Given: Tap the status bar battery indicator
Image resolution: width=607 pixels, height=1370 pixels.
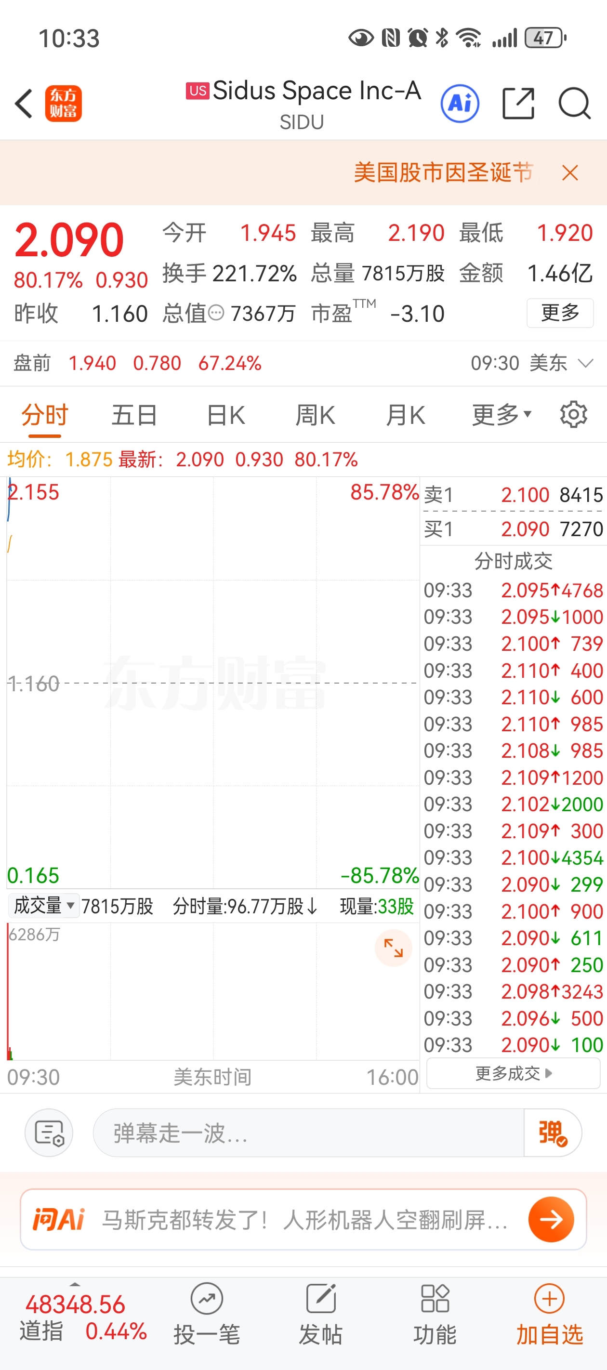Looking at the screenshot, I should point(545,38).
